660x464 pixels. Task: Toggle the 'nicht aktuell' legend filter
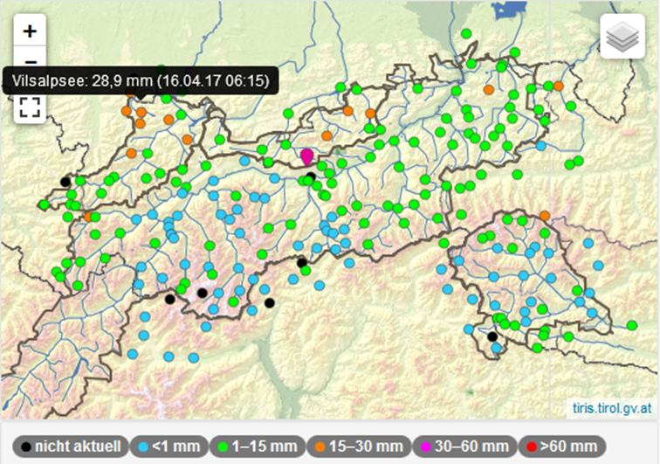[71, 447]
